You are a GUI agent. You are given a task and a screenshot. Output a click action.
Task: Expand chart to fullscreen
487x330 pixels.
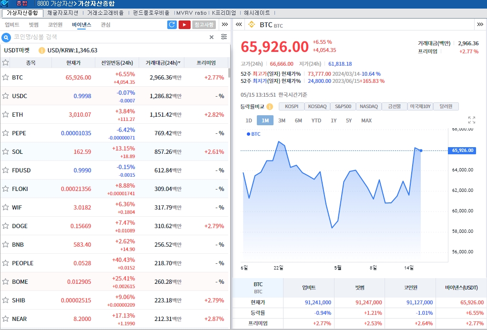click(472, 120)
